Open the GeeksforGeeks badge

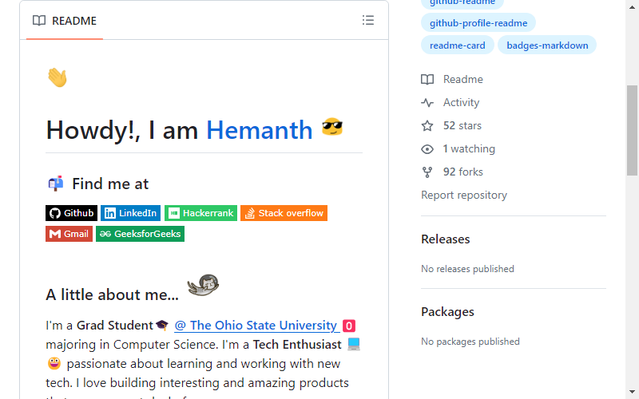coord(141,234)
